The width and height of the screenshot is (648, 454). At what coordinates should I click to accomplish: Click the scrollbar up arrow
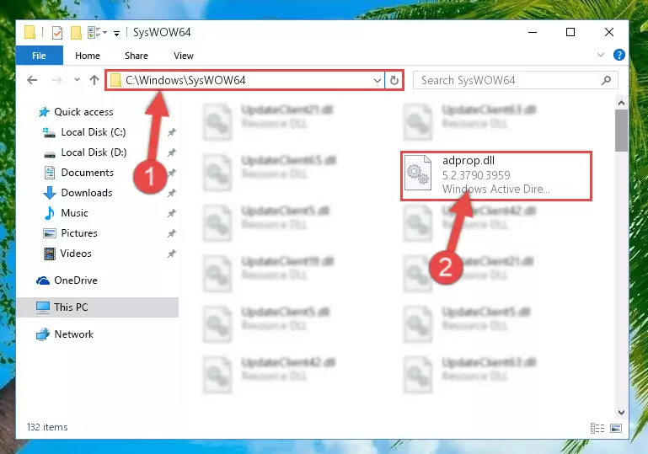pos(621,103)
